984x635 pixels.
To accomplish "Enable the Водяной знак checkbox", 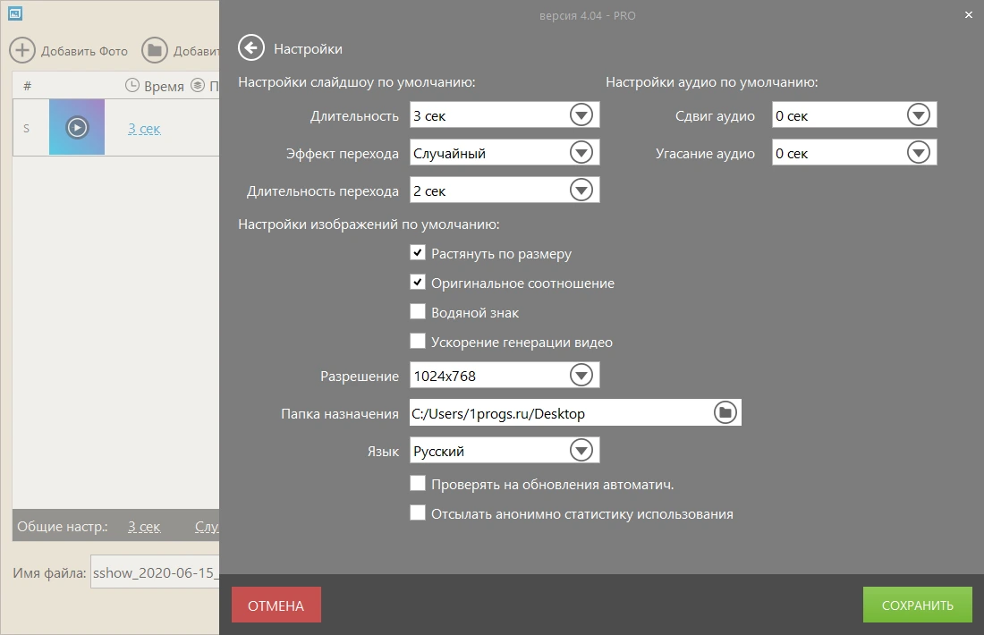I will coord(418,311).
